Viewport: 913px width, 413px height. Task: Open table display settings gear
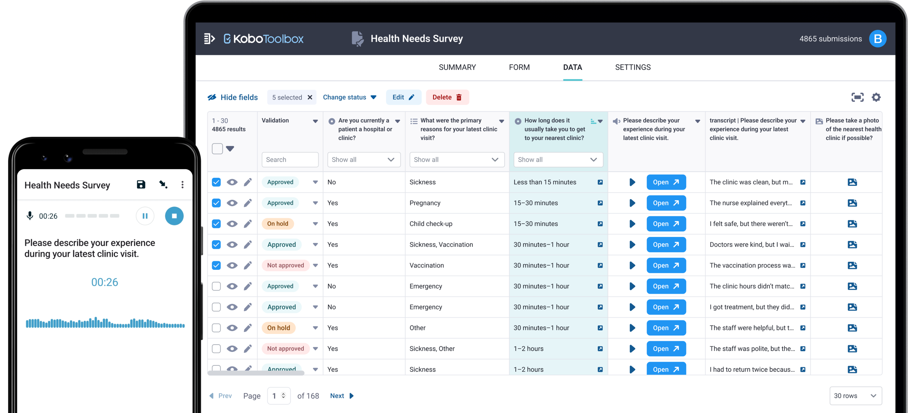(876, 97)
